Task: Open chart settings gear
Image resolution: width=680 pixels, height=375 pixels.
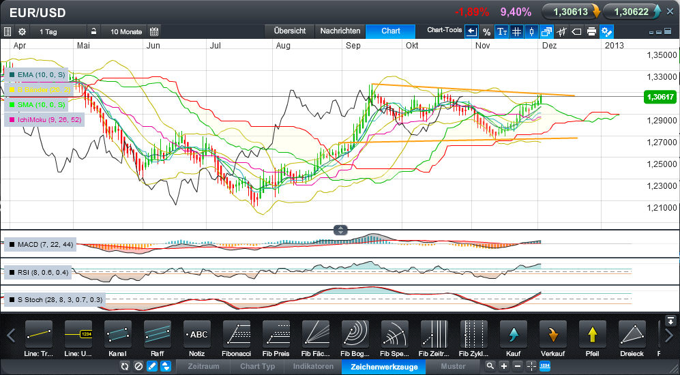Action: tap(22, 31)
